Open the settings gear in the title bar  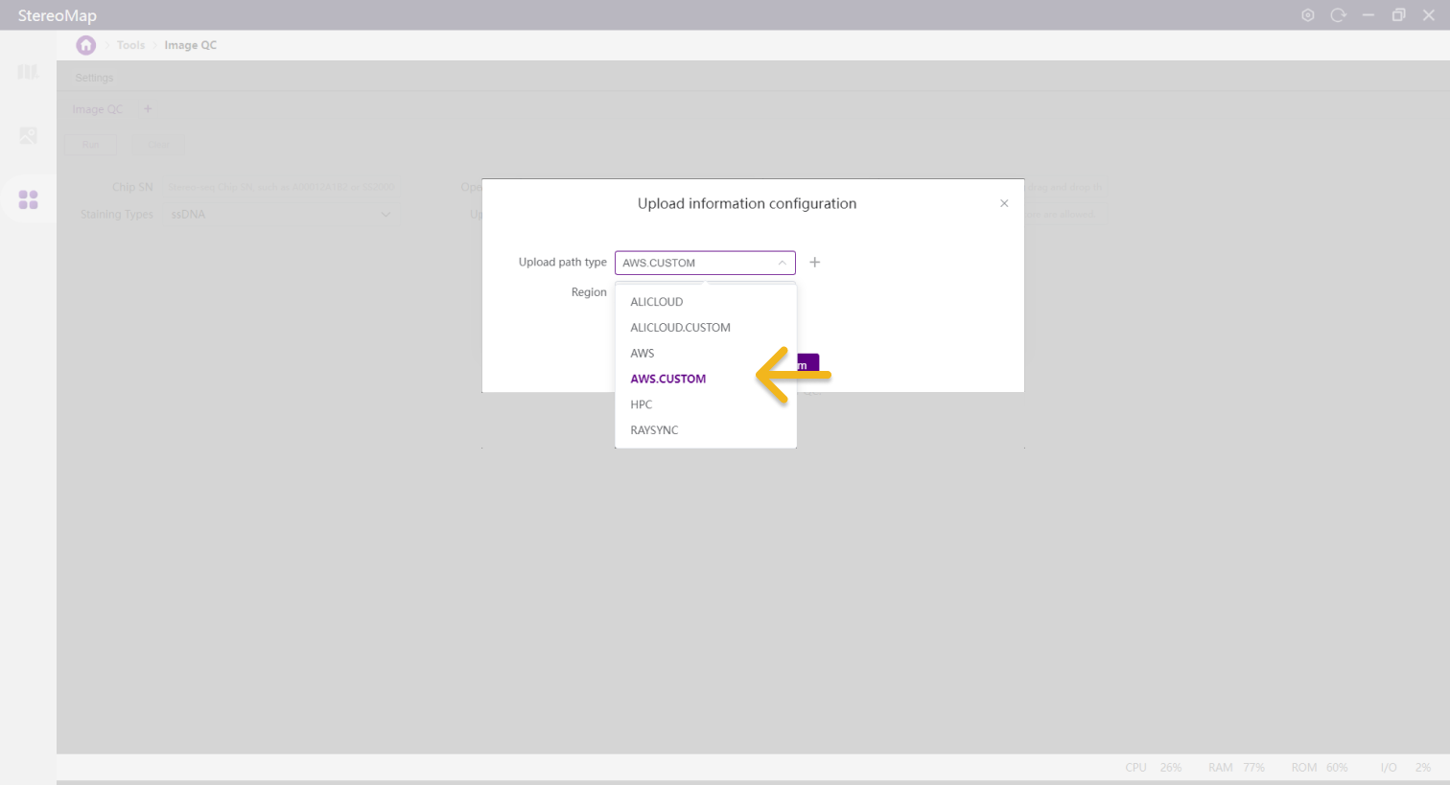click(x=1307, y=15)
